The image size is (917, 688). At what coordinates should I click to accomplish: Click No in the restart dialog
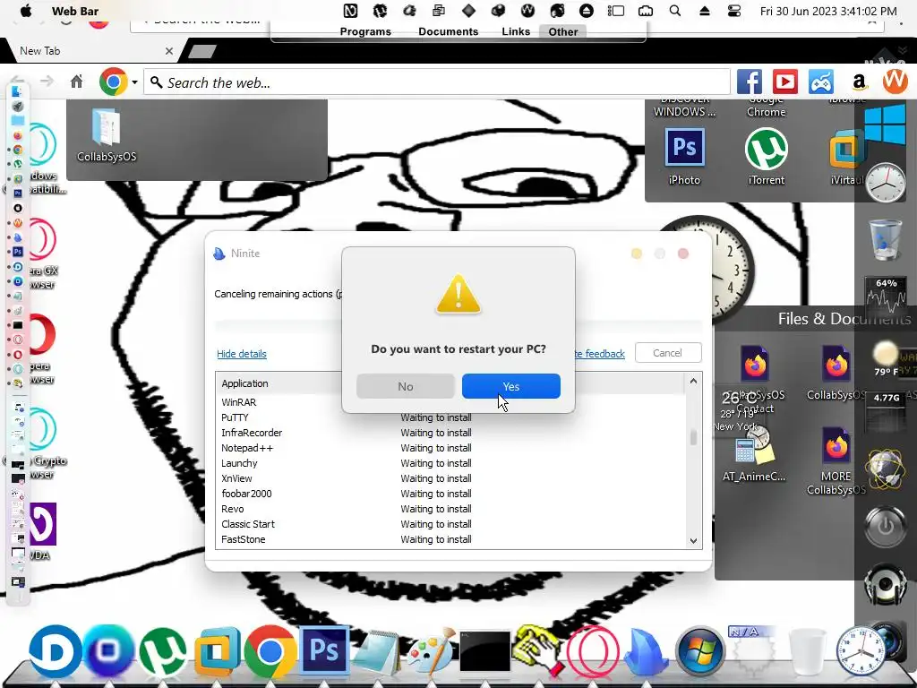[406, 386]
